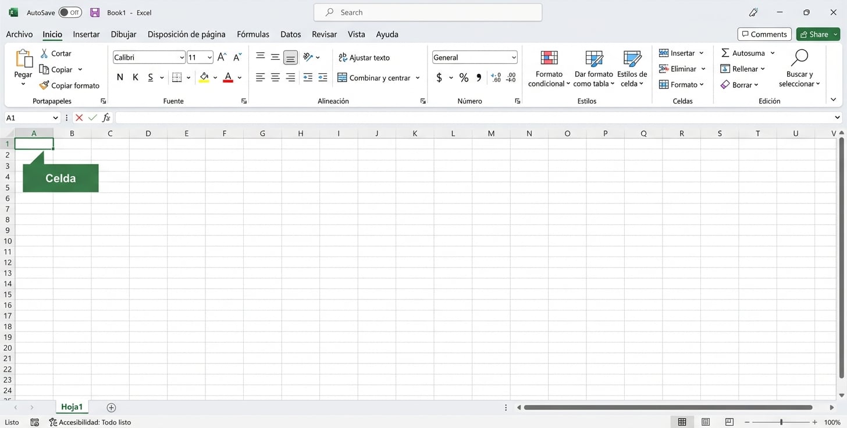Open the Archivo menu
Screen dimensions: 847x428
coord(19,34)
